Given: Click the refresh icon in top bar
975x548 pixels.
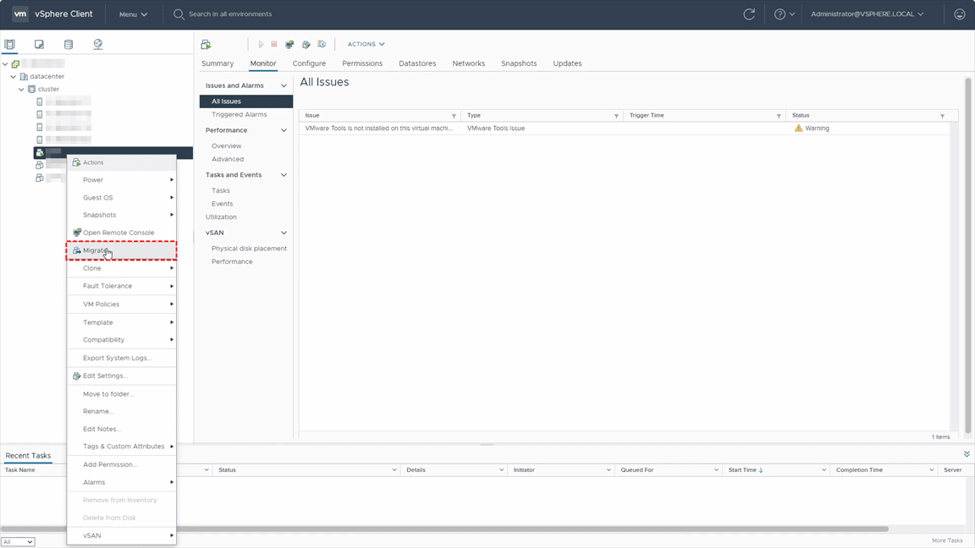Looking at the screenshot, I should click(x=748, y=14).
